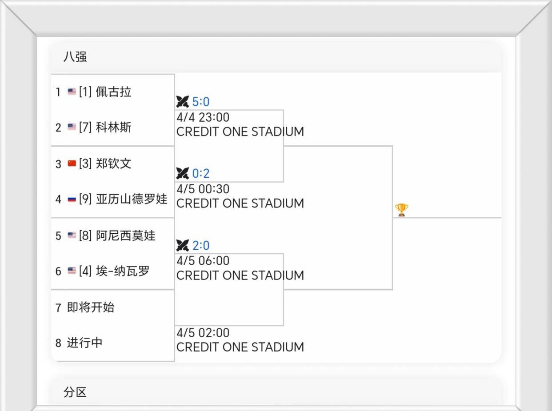Viewport: 552px width, 411px height.
Task: Click the 4/5 02:00 match details
Action: pos(240,340)
